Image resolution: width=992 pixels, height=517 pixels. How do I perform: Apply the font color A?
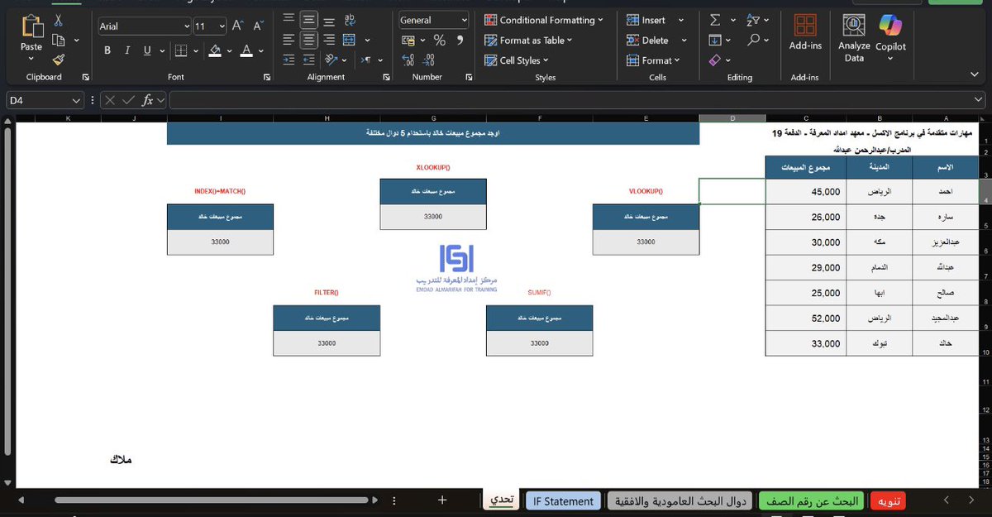tap(246, 50)
